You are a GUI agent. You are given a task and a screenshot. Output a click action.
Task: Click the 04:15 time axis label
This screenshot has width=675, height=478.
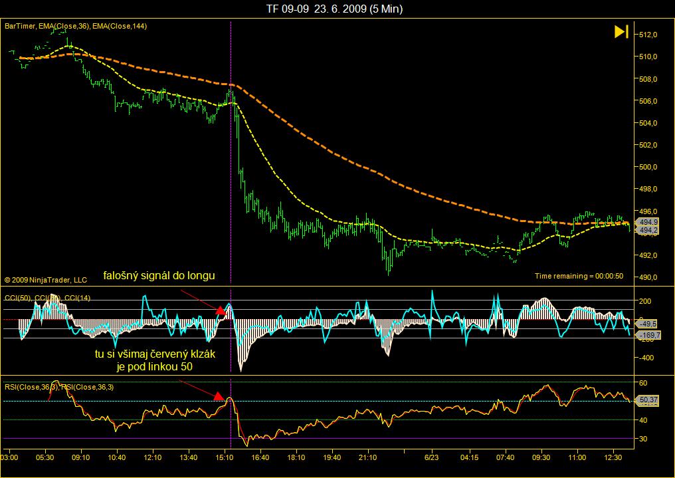(x=469, y=457)
